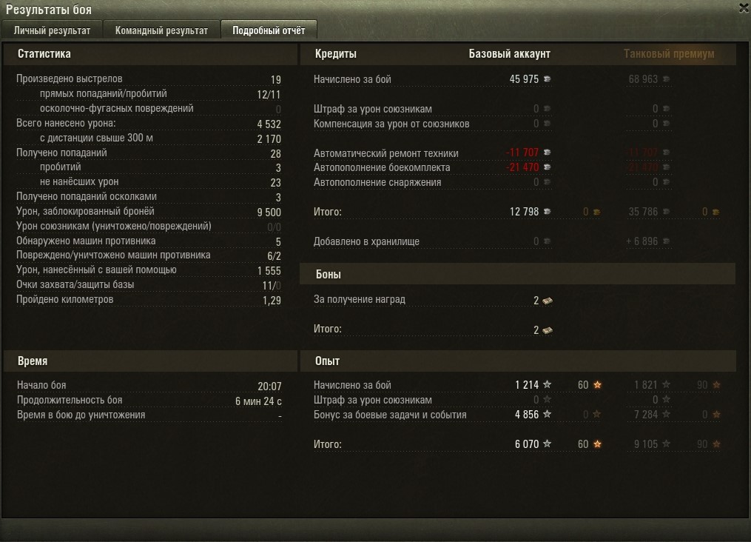751x542 pixels.
Task: Click credits icon beside ammo cost -21 470
Action: click(x=547, y=167)
